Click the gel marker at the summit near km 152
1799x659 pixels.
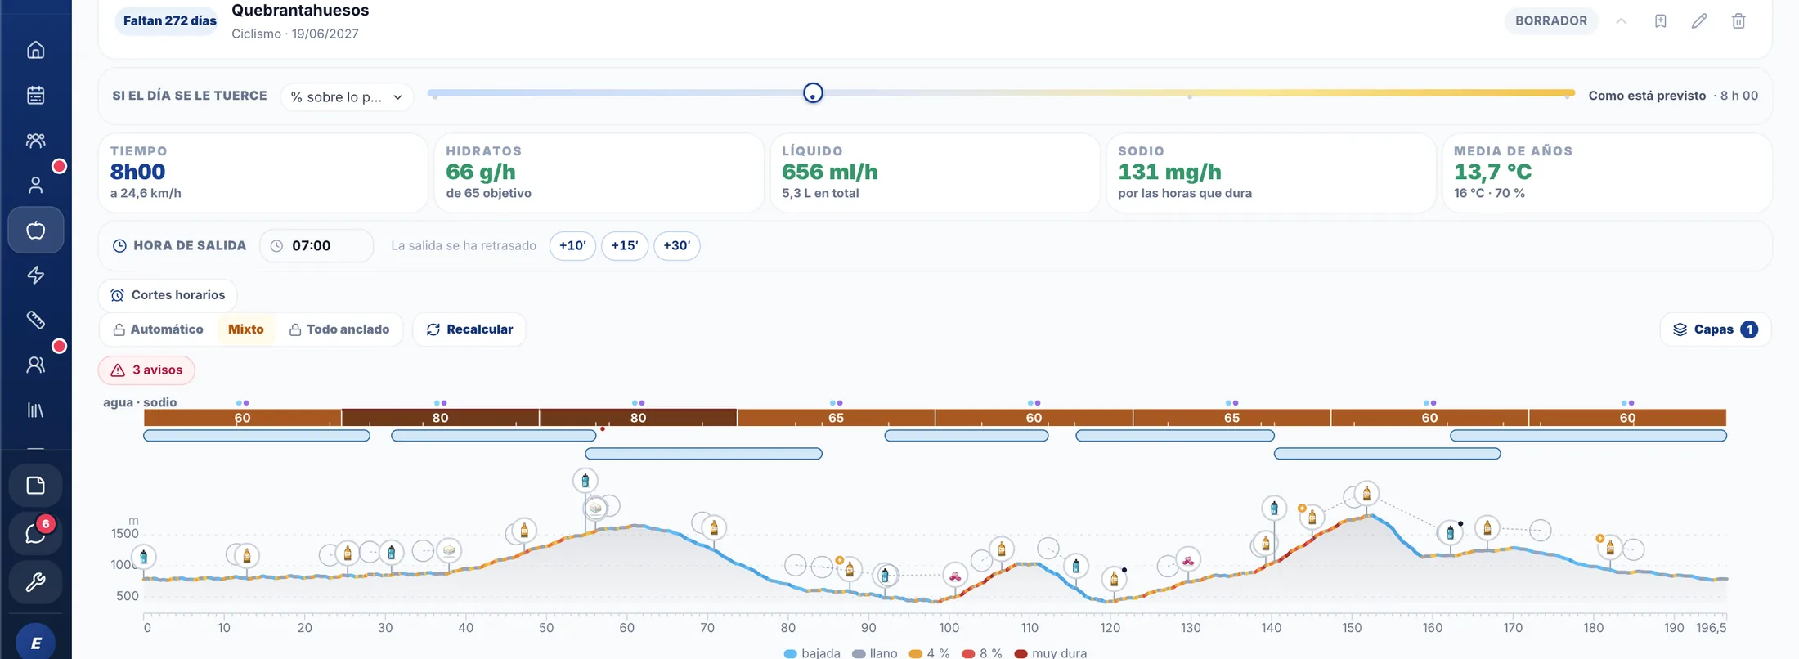(1366, 494)
